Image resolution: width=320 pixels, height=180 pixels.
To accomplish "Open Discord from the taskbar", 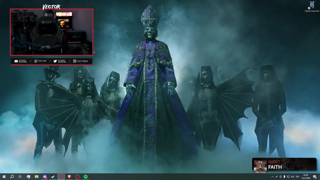I will tap(45, 177).
